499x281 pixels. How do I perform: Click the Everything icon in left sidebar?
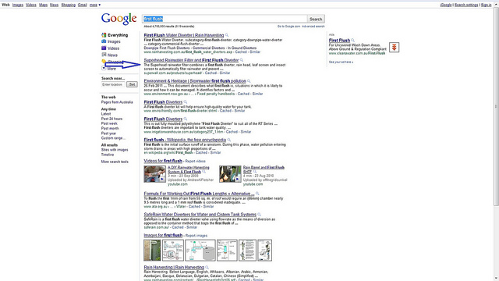click(x=104, y=35)
